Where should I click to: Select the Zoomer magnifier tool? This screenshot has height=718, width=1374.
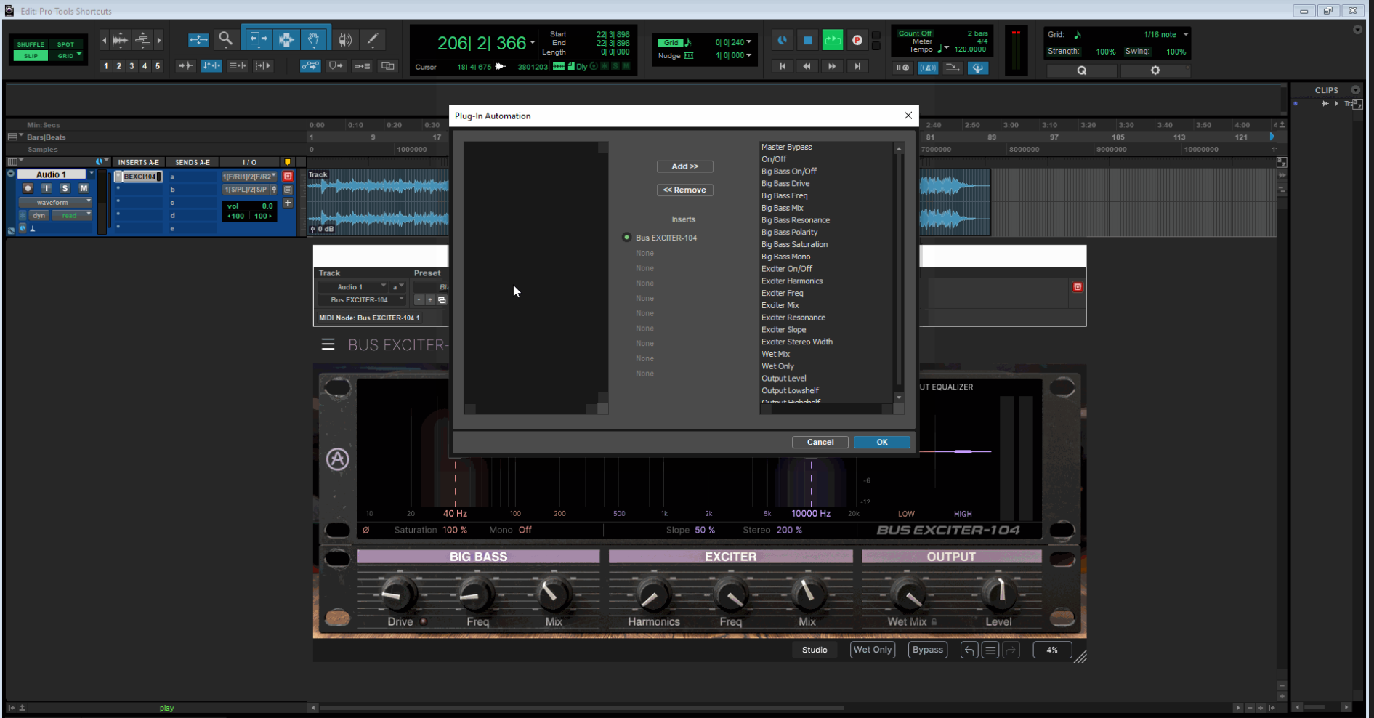click(225, 39)
